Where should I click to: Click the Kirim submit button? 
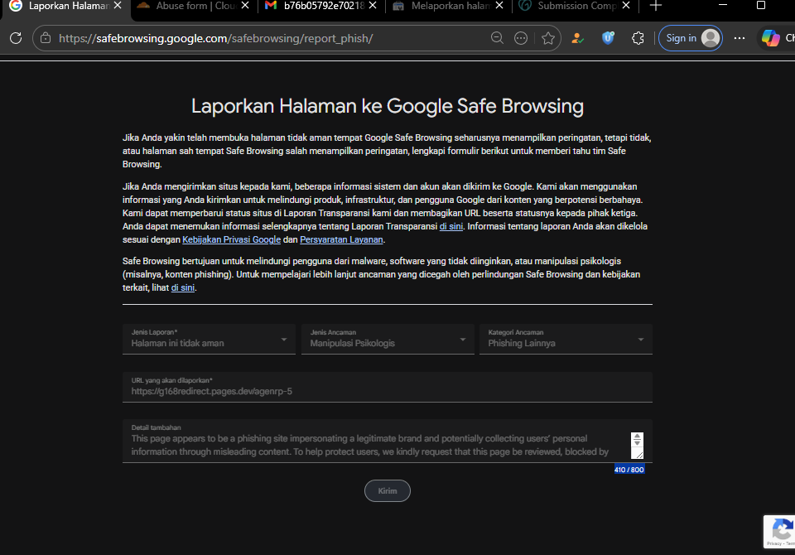coord(388,490)
